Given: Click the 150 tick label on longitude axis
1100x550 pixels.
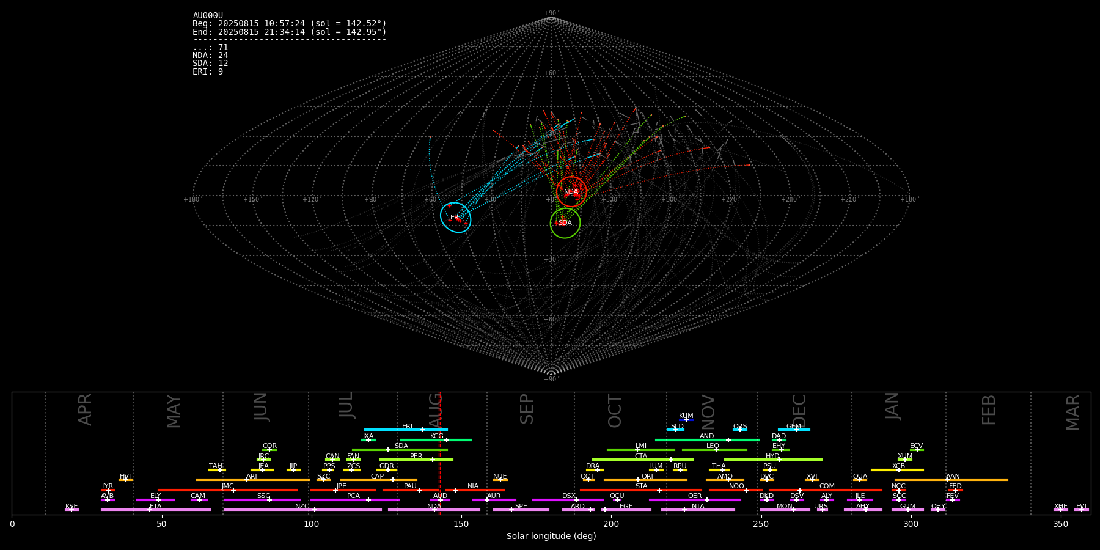Looking at the screenshot, I should point(461,524).
